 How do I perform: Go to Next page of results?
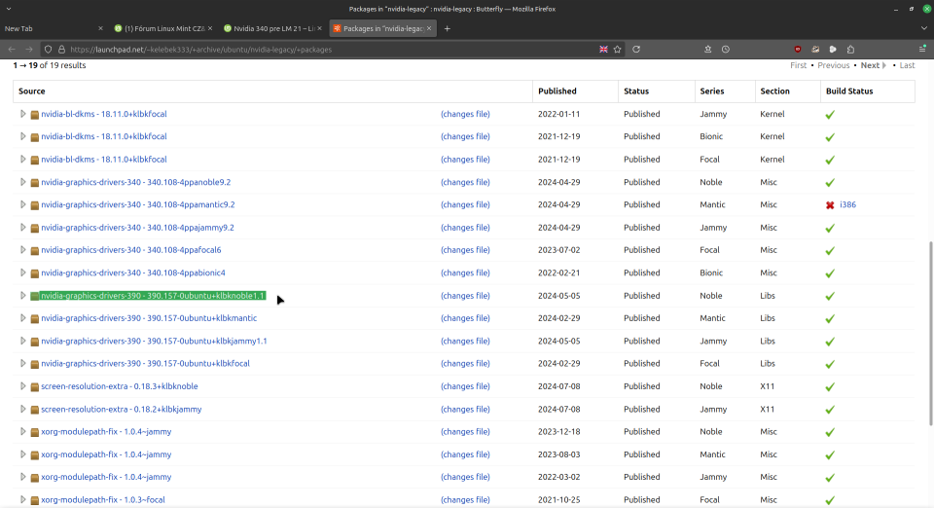[870, 65]
